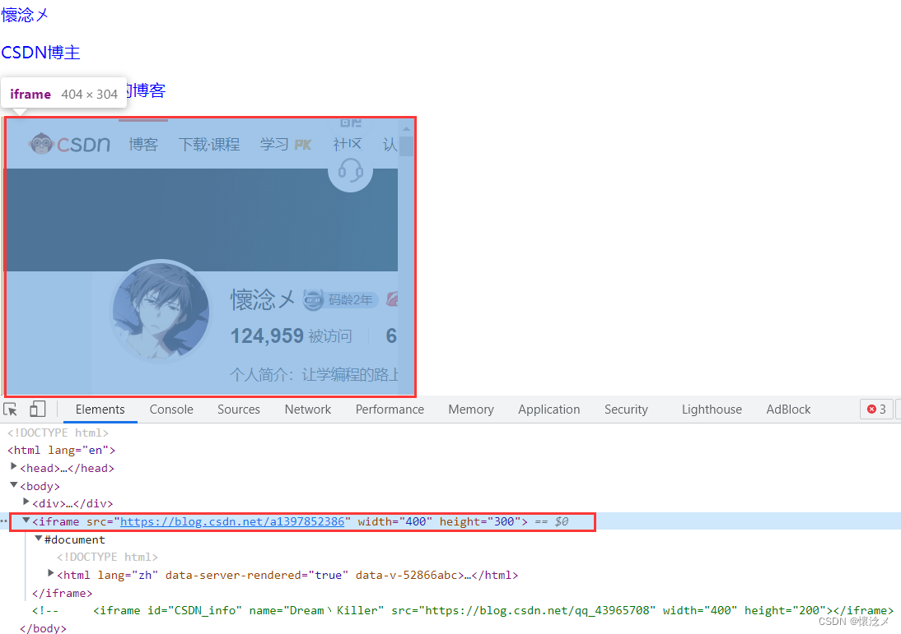Open the red error count badge
The image size is (901, 634).
coord(876,409)
